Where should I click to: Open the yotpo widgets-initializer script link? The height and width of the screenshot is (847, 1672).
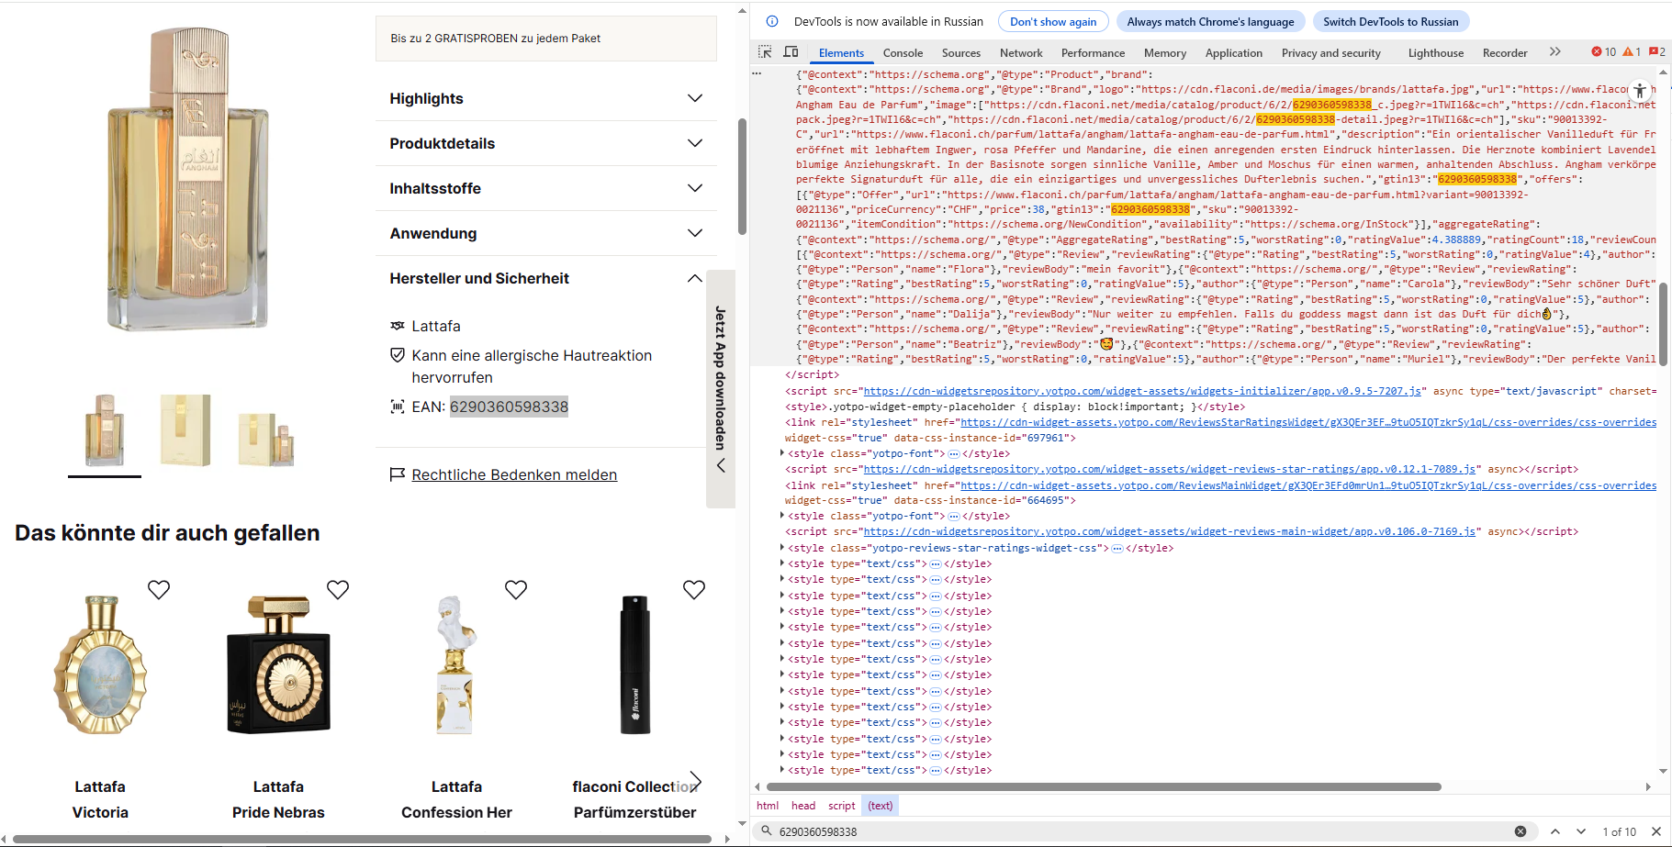point(1143,391)
